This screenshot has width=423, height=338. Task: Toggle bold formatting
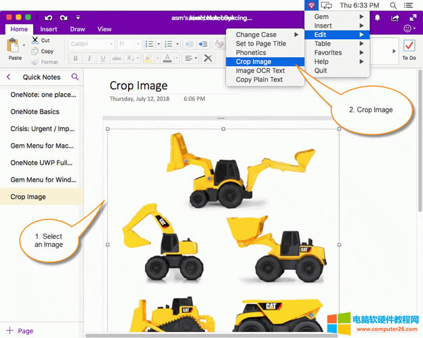coord(74,58)
